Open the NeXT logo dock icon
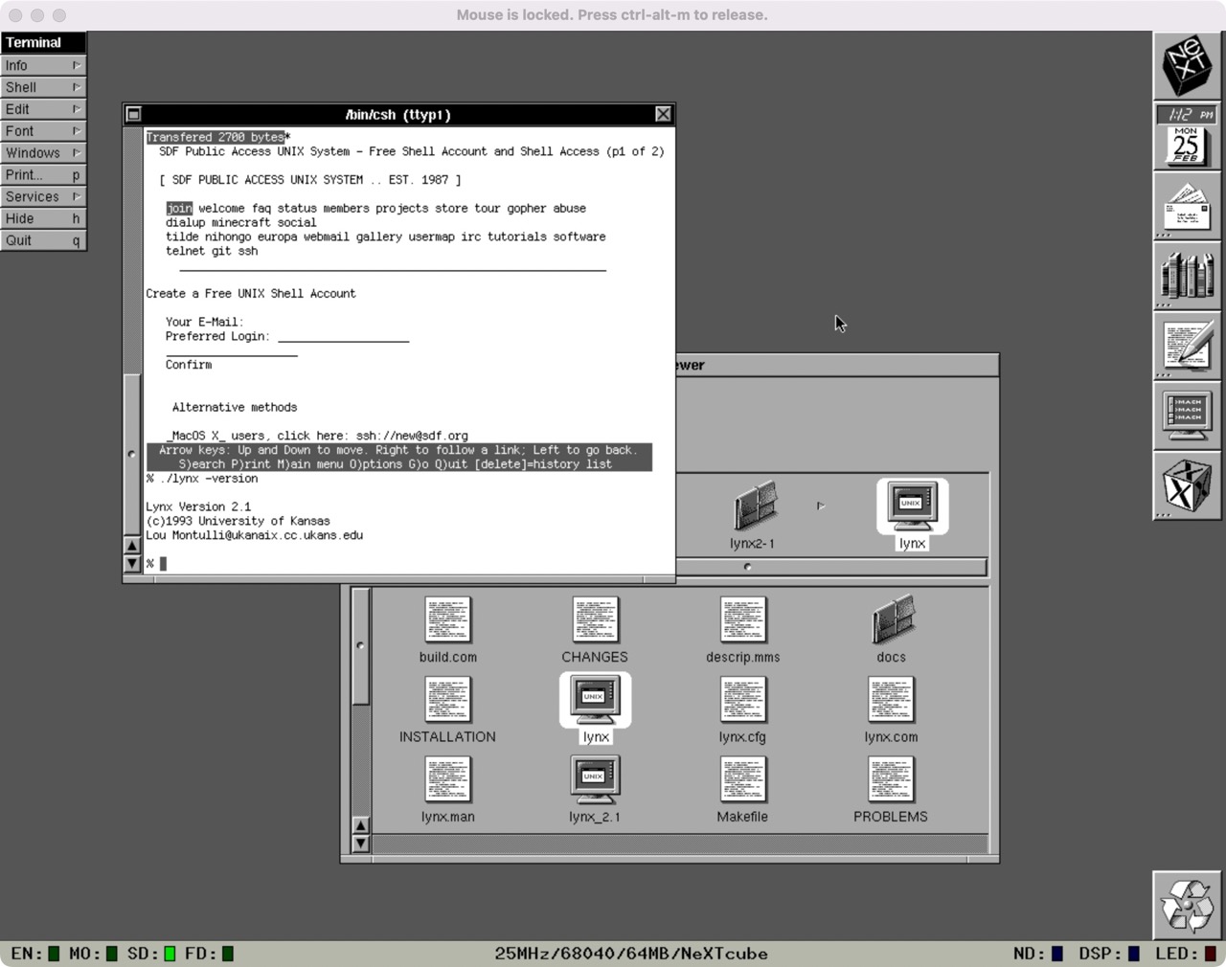Screen dimensions: 1226x967 tap(1187, 65)
